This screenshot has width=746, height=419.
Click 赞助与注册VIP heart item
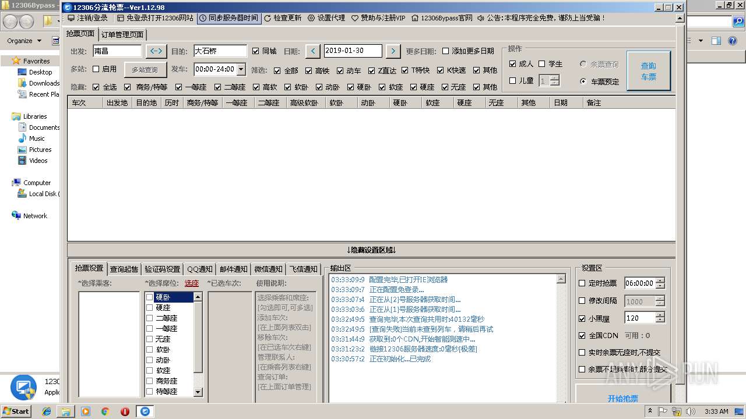pyautogui.click(x=378, y=18)
